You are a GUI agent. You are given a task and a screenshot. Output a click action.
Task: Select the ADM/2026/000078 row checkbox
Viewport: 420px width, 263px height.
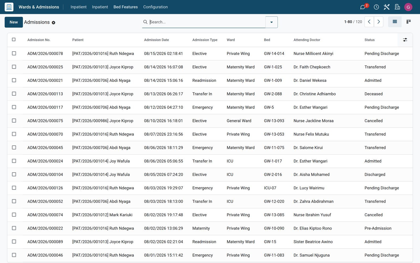[x=14, y=53]
